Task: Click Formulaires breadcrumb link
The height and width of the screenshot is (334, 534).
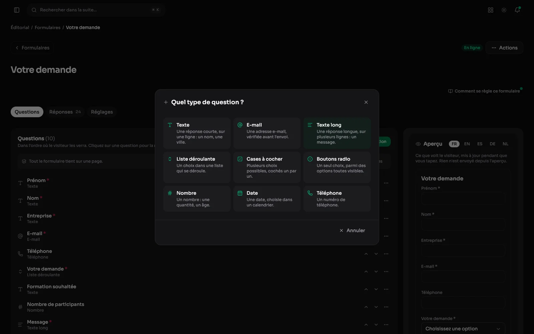Action: click(x=47, y=27)
